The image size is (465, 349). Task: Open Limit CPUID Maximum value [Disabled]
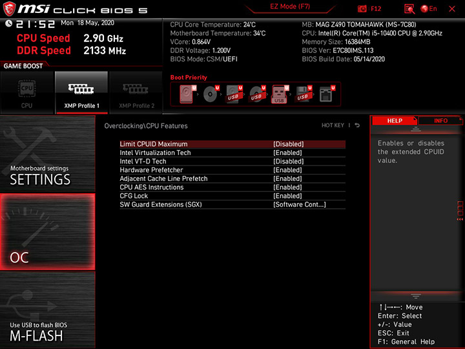pyautogui.click(x=289, y=144)
